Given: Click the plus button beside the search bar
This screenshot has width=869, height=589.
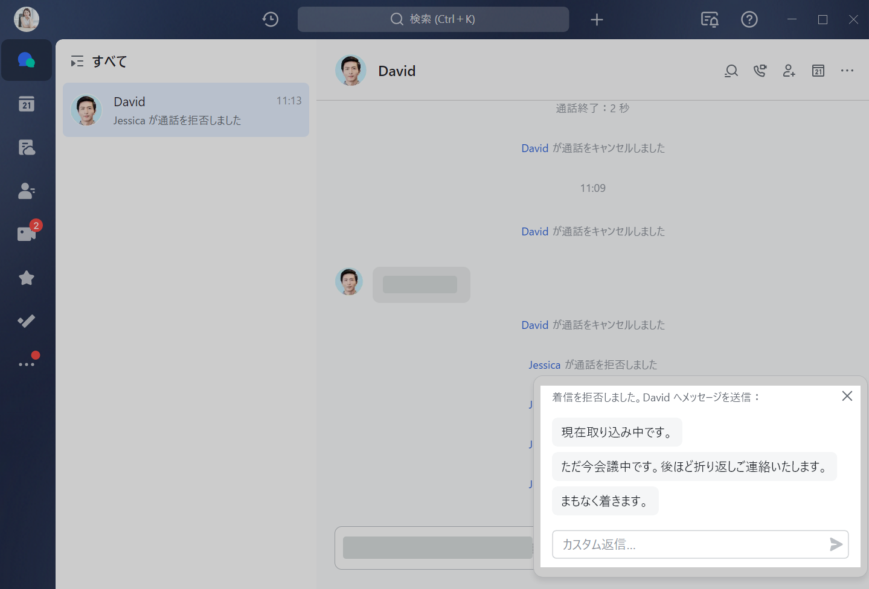Looking at the screenshot, I should point(597,19).
